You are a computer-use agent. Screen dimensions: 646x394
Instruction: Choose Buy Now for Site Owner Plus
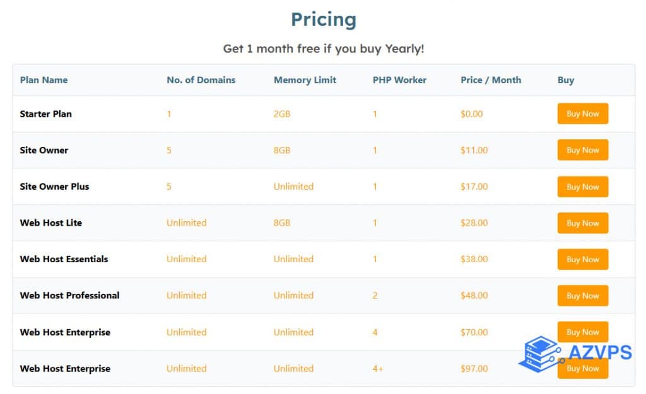tap(582, 187)
